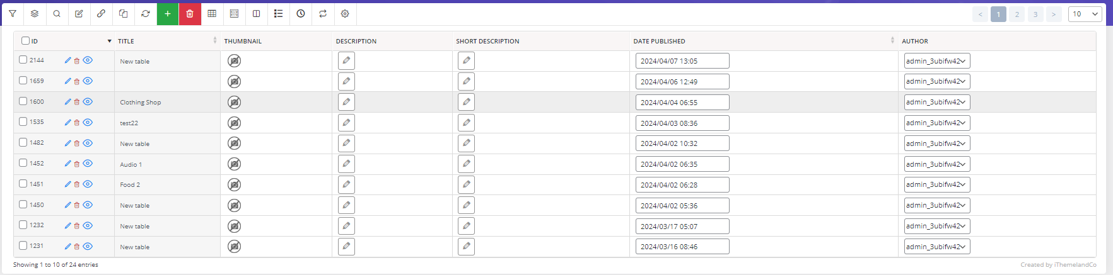The image size is (1113, 275).
Task: Delete row 1232 using its trash icon
Action: [x=77, y=226]
